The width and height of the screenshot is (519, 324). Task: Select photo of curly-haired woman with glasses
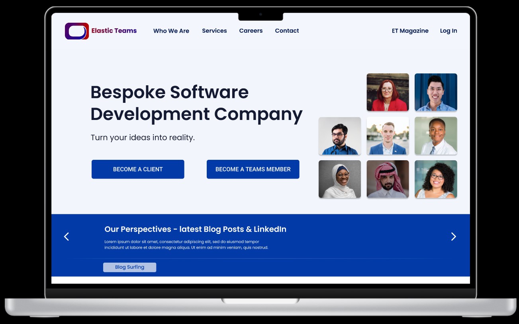click(436, 179)
